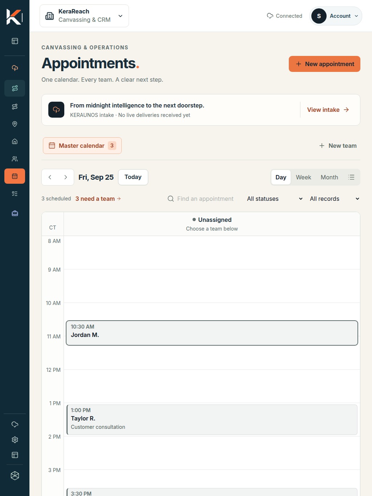The height and width of the screenshot is (496, 372).
Task: Open the checklist tasks sidebar icon
Action: [15, 194]
